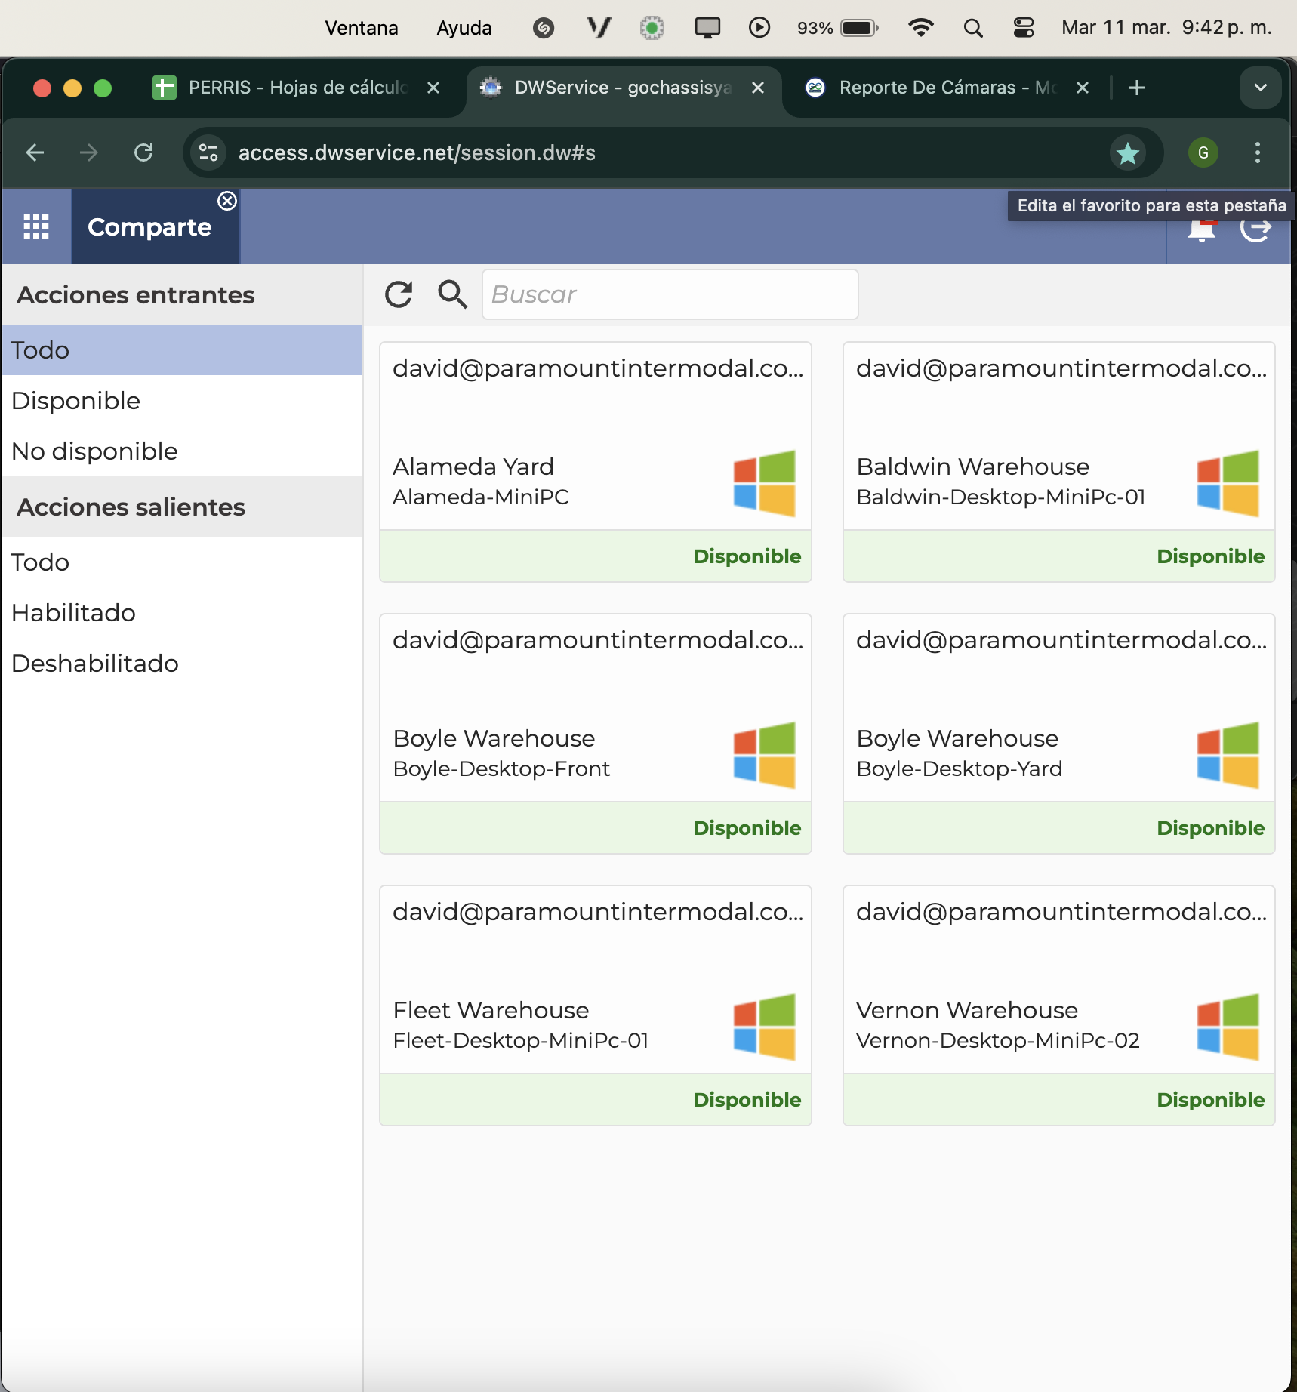This screenshot has width=1297, height=1392.
Task: Click the battery status indicator
Action: coord(838,28)
